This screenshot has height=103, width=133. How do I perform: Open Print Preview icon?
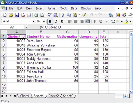click(42, 15)
